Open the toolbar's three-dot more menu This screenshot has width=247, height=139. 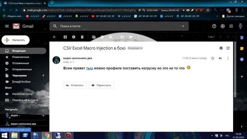tap(139, 37)
